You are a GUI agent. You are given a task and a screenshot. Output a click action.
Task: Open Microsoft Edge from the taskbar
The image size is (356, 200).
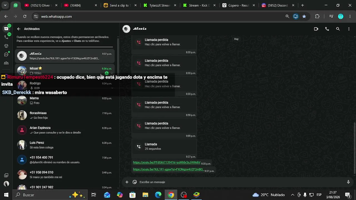coord(158,195)
